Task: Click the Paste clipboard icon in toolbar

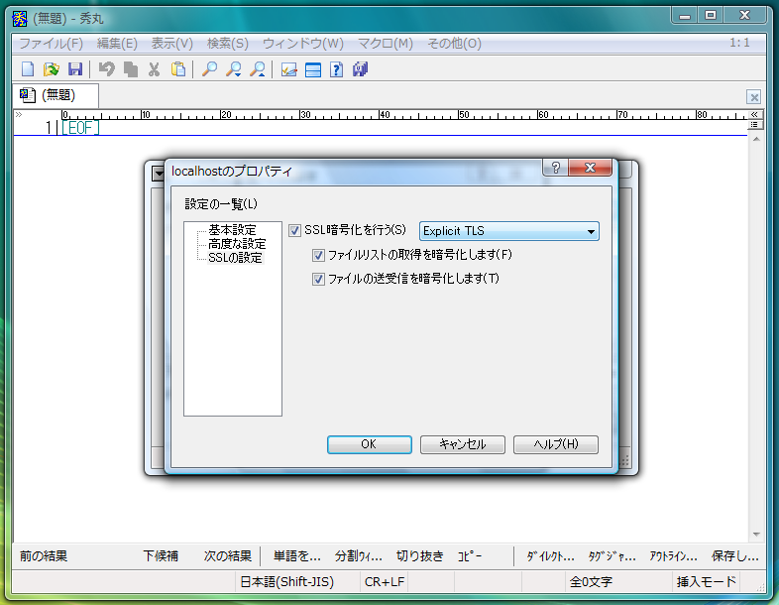Action: [178, 69]
